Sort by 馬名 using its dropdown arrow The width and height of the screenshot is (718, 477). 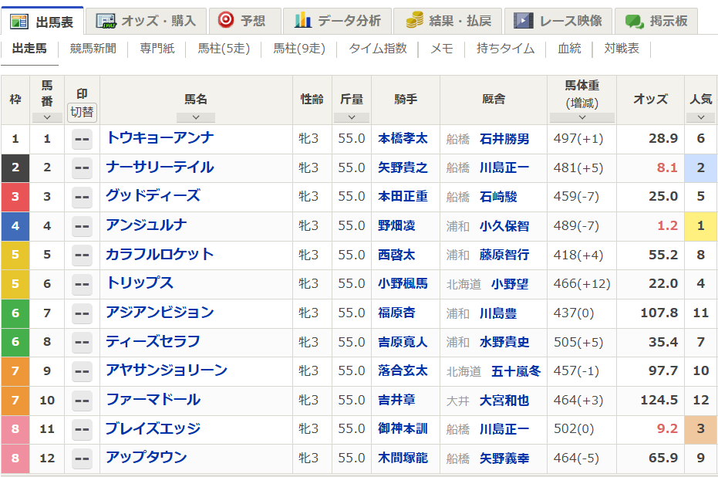pyautogui.click(x=196, y=117)
